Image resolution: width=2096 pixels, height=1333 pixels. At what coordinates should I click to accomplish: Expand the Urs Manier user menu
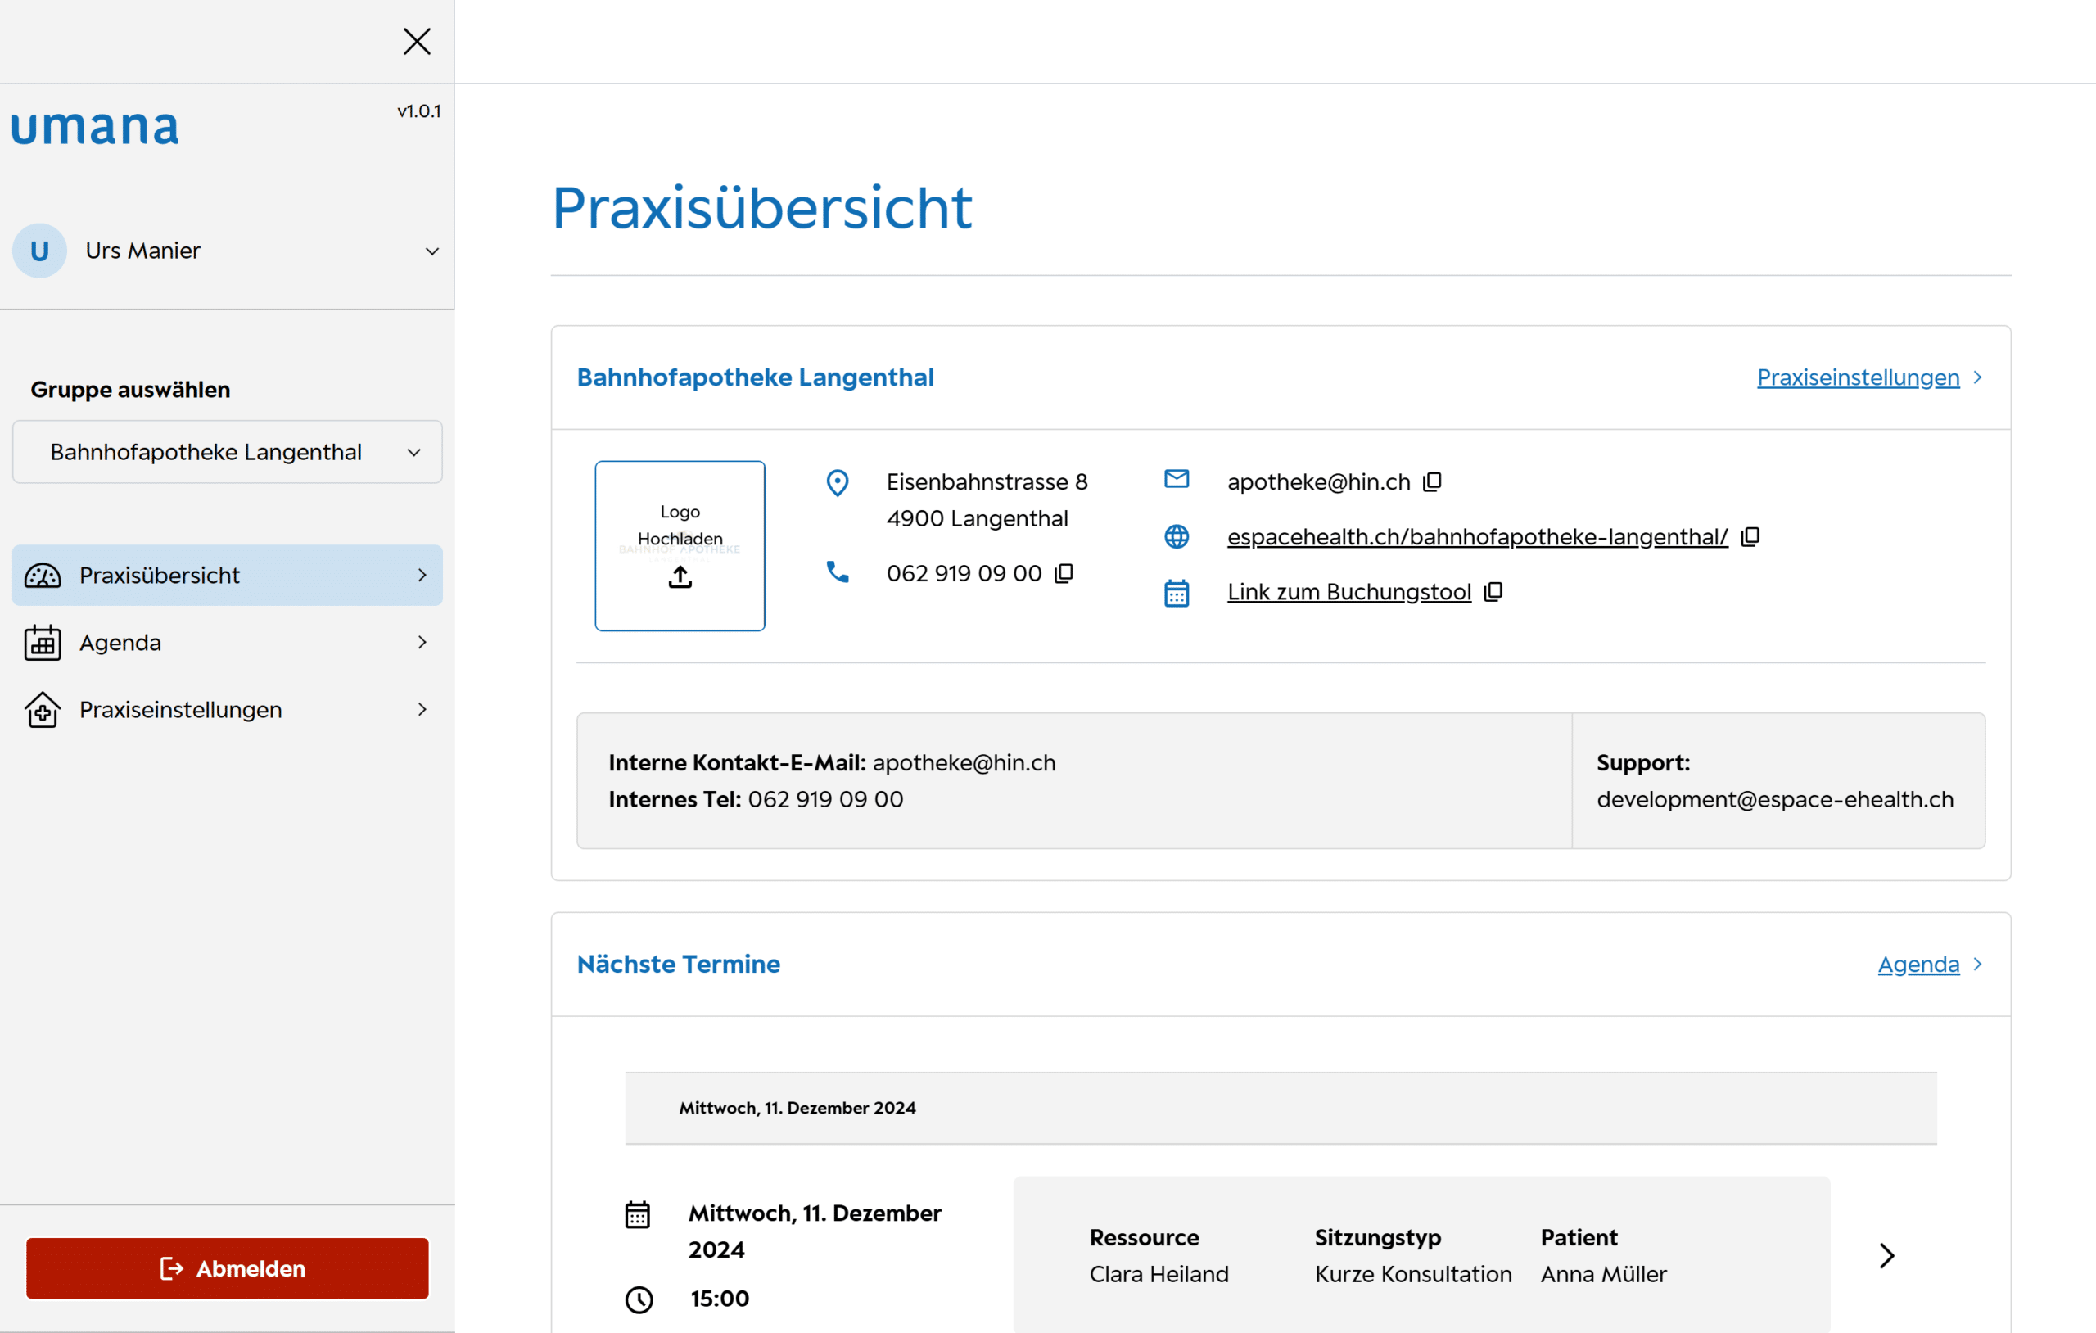pyautogui.click(x=431, y=251)
